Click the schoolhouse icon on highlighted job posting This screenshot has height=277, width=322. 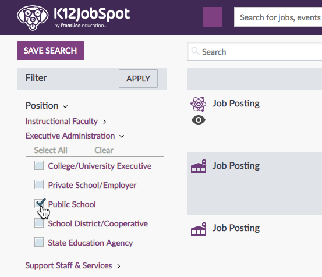tap(199, 166)
